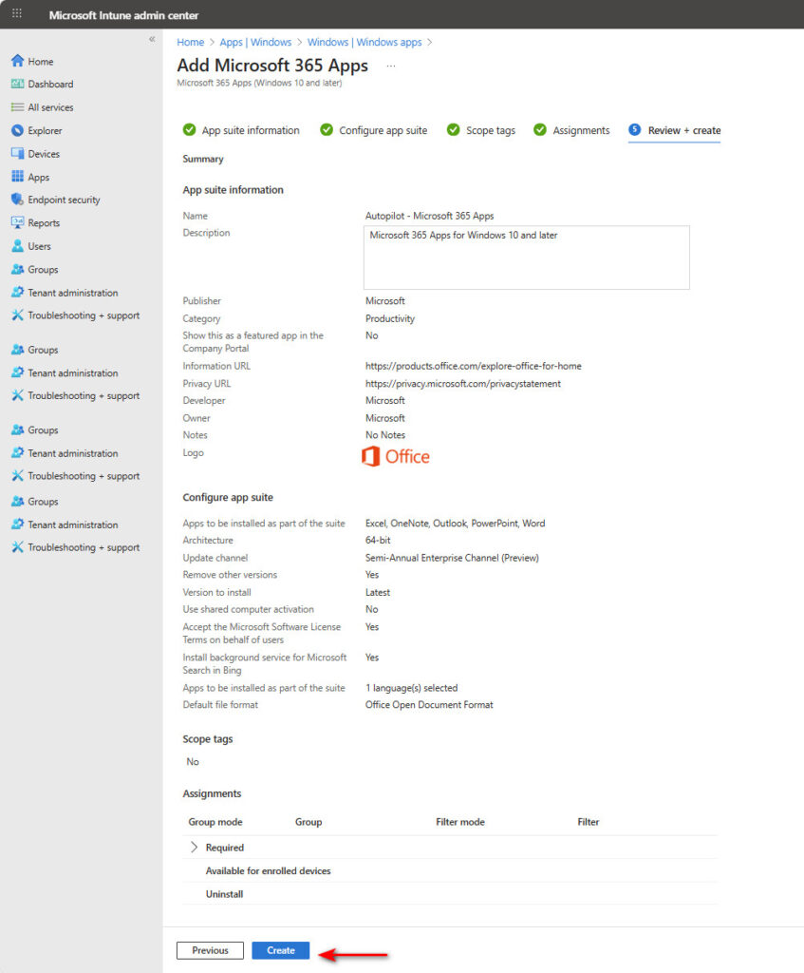Switch to the Configure app suite step
The height and width of the screenshot is (973, 804).
[x=383, y=130]
